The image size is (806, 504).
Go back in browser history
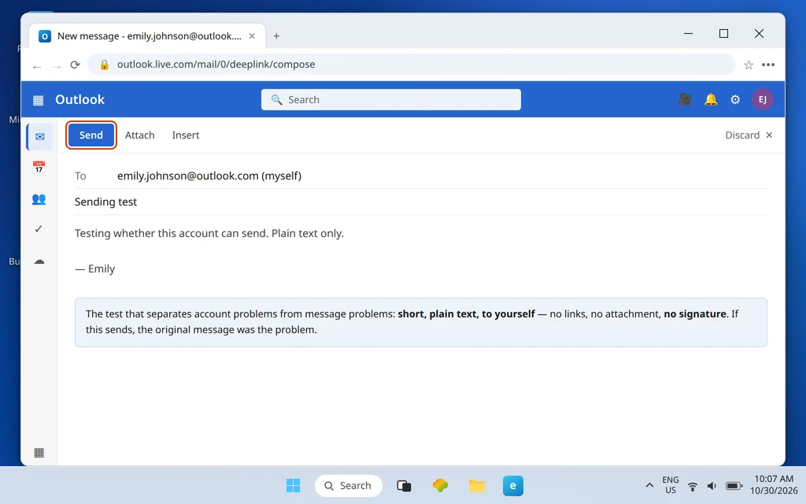(37, 66)
